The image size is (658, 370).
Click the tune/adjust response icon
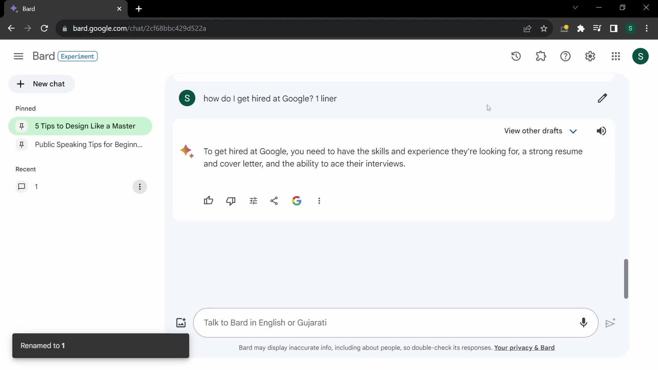pos(253,200)
